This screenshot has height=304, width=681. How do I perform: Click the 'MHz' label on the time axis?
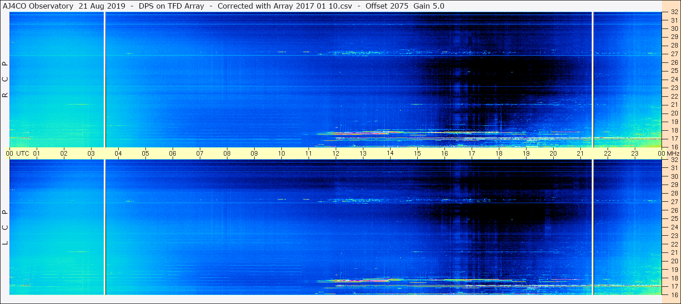[672, 153]
